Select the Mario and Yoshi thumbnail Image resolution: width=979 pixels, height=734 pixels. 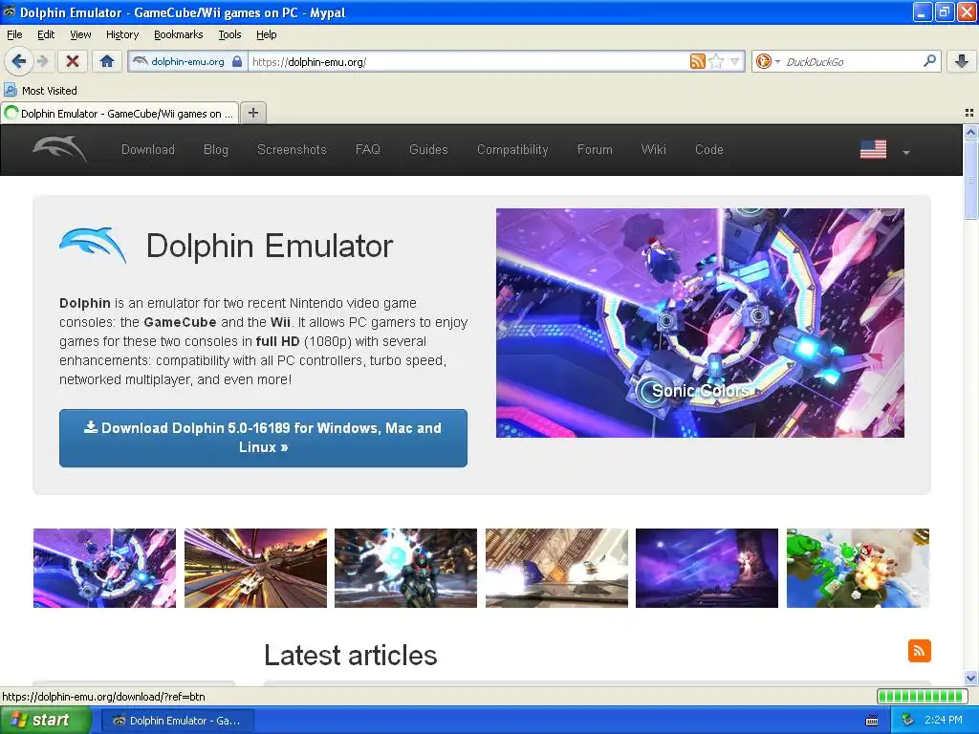click(858, 568)
